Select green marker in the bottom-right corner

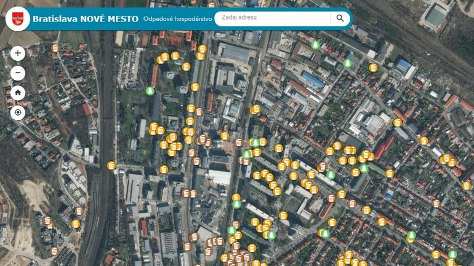click(x=453, y=254)
